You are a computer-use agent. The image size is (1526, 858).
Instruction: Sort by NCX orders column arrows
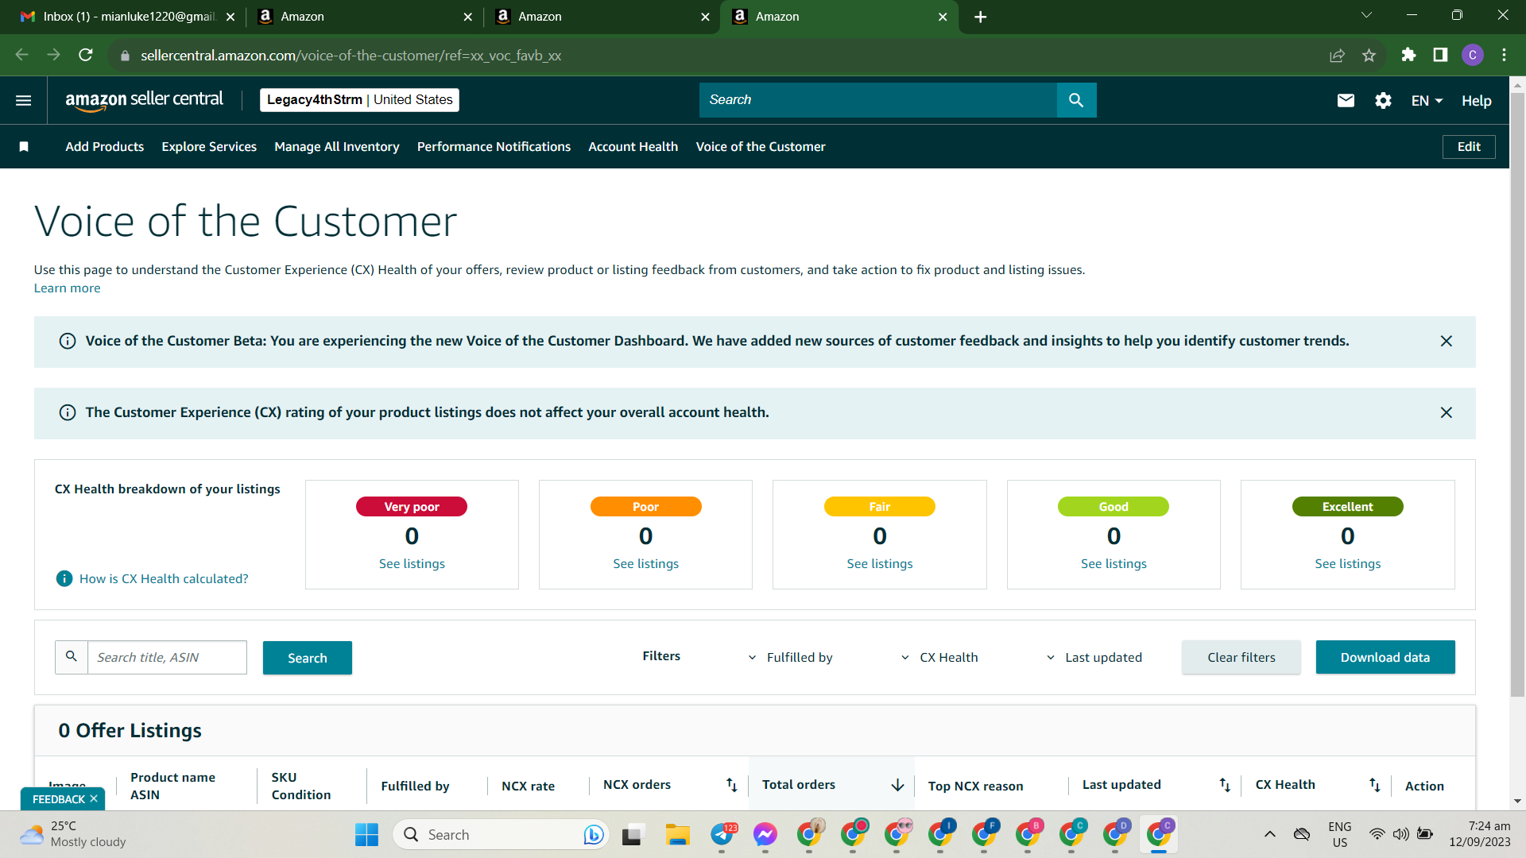(x=732, y=785)
